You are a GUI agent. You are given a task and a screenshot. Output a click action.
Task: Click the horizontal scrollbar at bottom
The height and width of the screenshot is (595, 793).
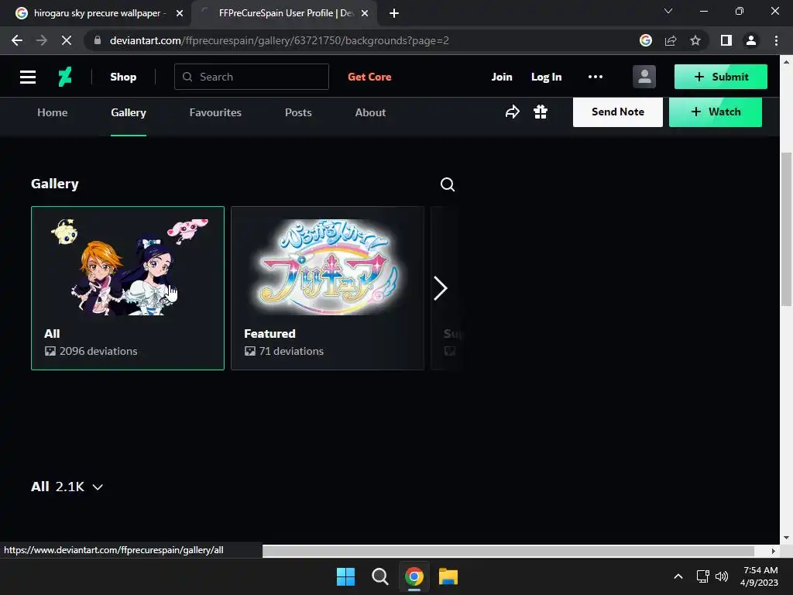coord(508,551)
